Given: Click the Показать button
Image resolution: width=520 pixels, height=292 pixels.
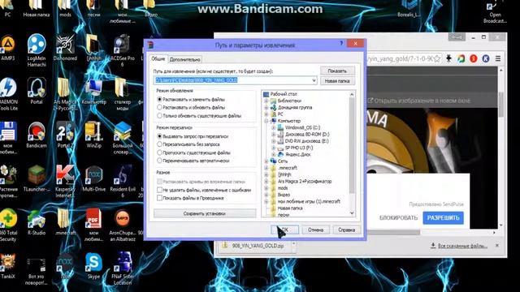Looking at the screenshot, I should coord(337,71).
